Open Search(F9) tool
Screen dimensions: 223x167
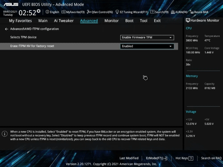[x=159, y=12]
